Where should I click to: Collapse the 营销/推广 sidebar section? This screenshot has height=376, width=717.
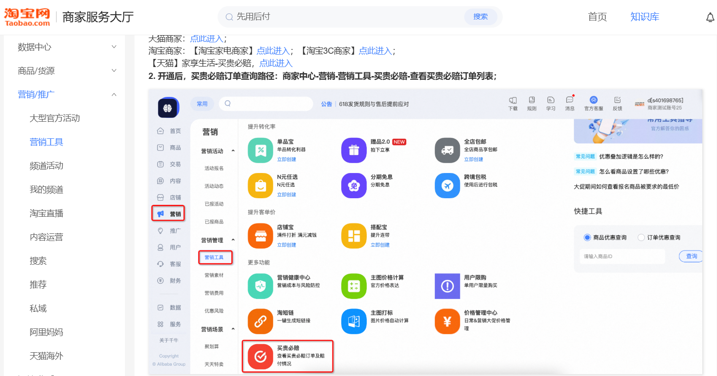[114, 95]
